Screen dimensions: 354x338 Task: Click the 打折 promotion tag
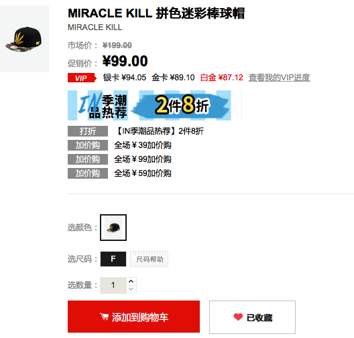pyautogui.click(x=88, y=131)
